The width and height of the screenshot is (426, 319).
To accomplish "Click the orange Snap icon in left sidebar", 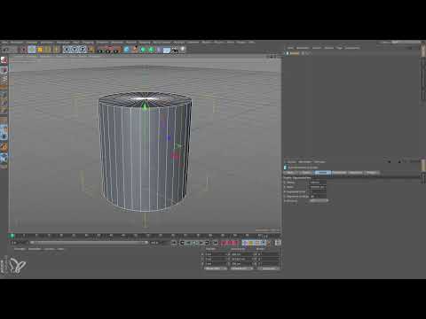I will click(4, 147).
